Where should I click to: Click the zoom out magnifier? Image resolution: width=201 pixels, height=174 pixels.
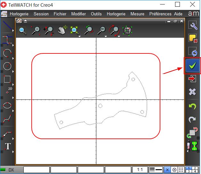[35, 30]
